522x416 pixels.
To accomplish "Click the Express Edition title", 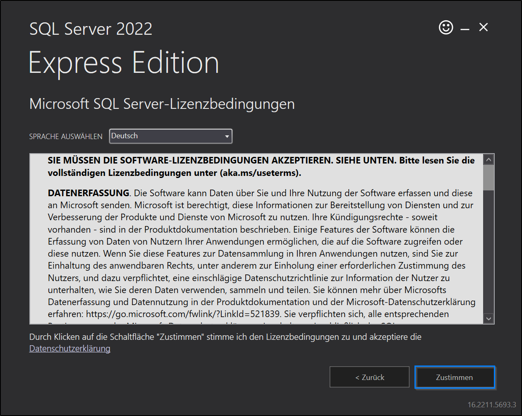I will [x=124, y=63].
